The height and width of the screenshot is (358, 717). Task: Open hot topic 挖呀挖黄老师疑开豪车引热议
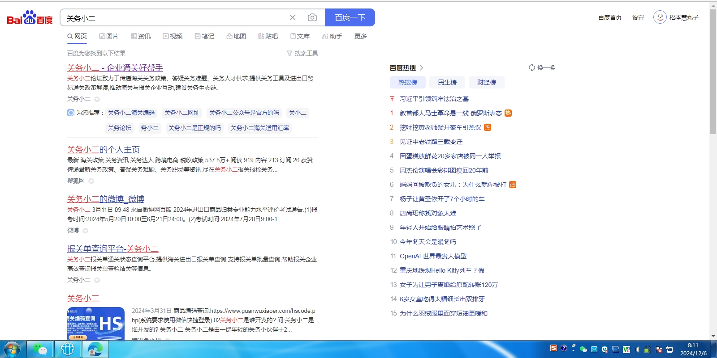point(441,127)
